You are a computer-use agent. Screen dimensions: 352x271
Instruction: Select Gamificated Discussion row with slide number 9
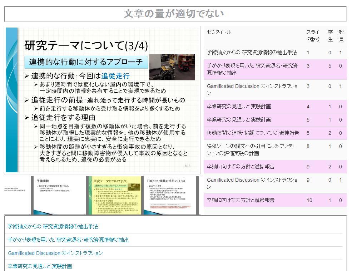(276, 183)
